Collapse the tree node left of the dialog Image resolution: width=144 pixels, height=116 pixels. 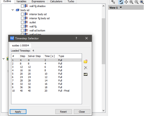[x=4, y=58]
